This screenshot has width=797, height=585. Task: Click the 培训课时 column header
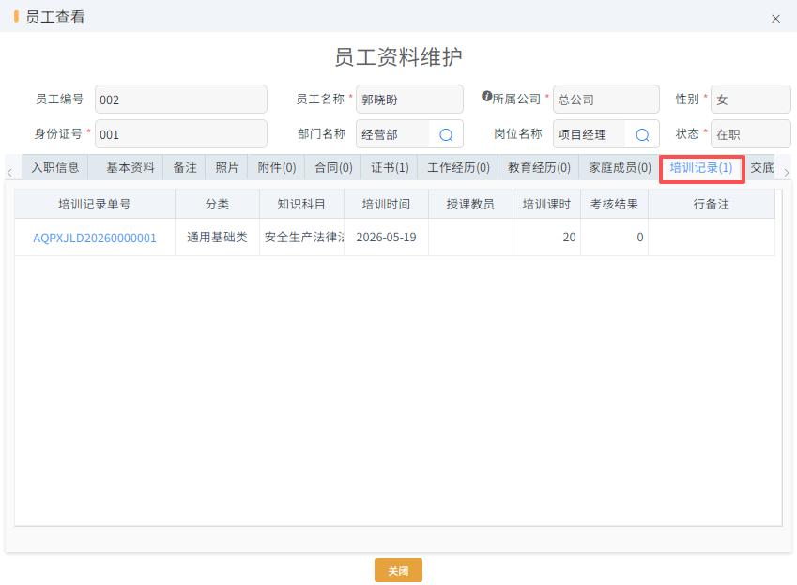(x=547, y=205)
